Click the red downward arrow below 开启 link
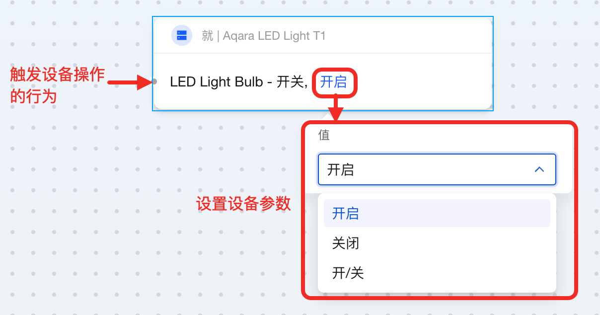Viewport: 600px width, 315px height. pos(336,109)
